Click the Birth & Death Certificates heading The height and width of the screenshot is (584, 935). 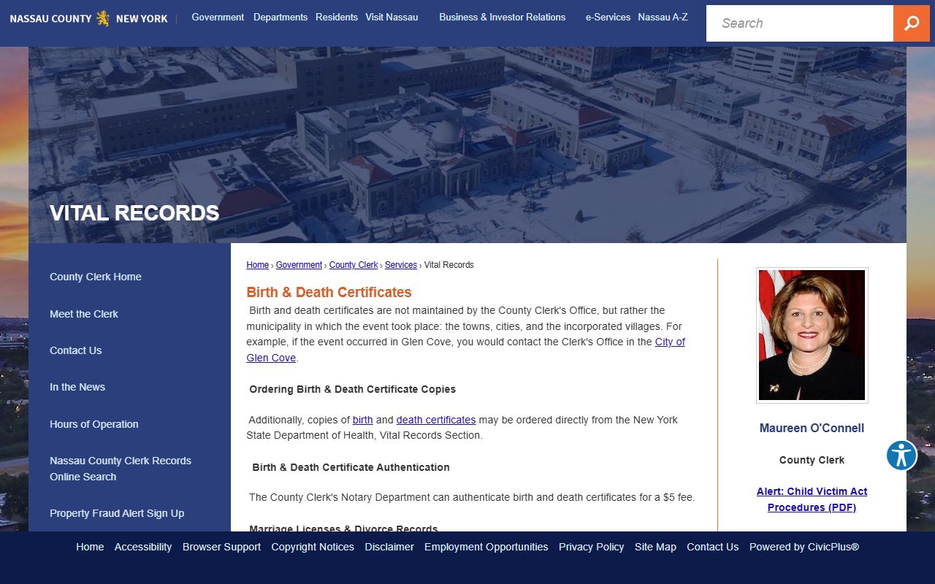tap(329, 292)
